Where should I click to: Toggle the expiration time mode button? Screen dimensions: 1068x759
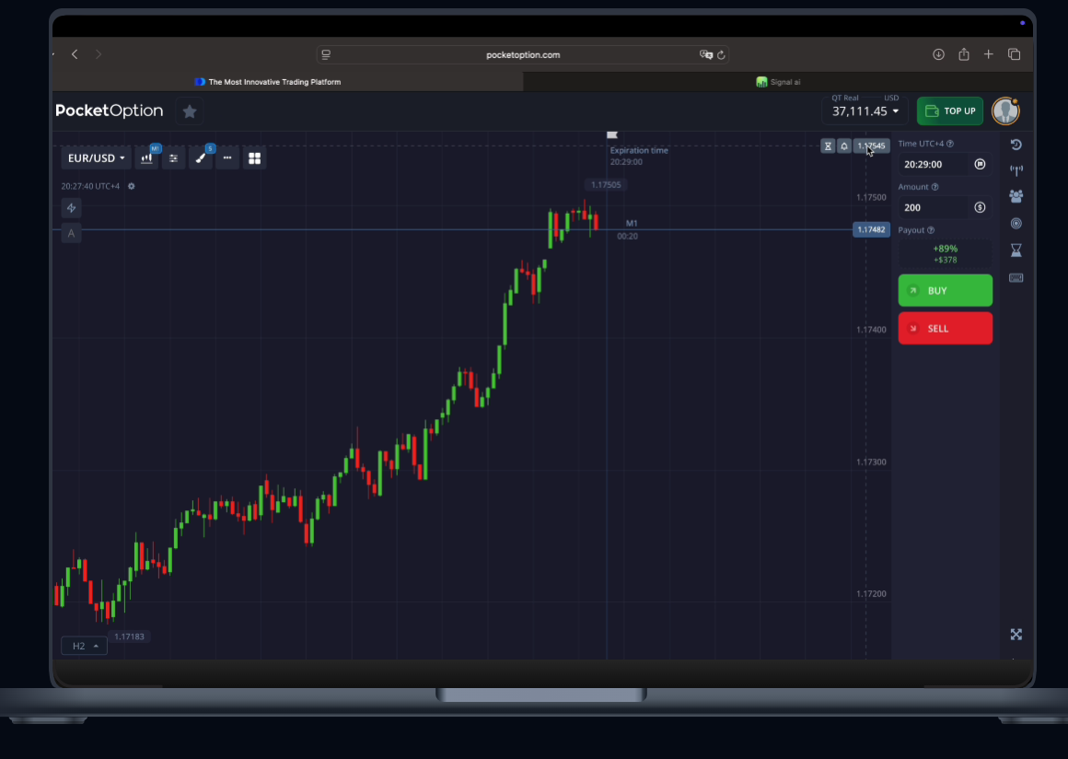980,165
